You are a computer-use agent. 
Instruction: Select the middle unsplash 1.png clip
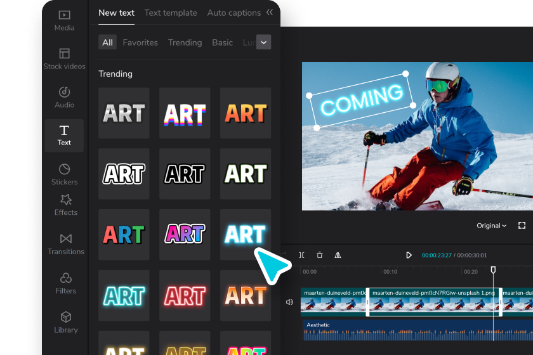click(x=434, y=302)
